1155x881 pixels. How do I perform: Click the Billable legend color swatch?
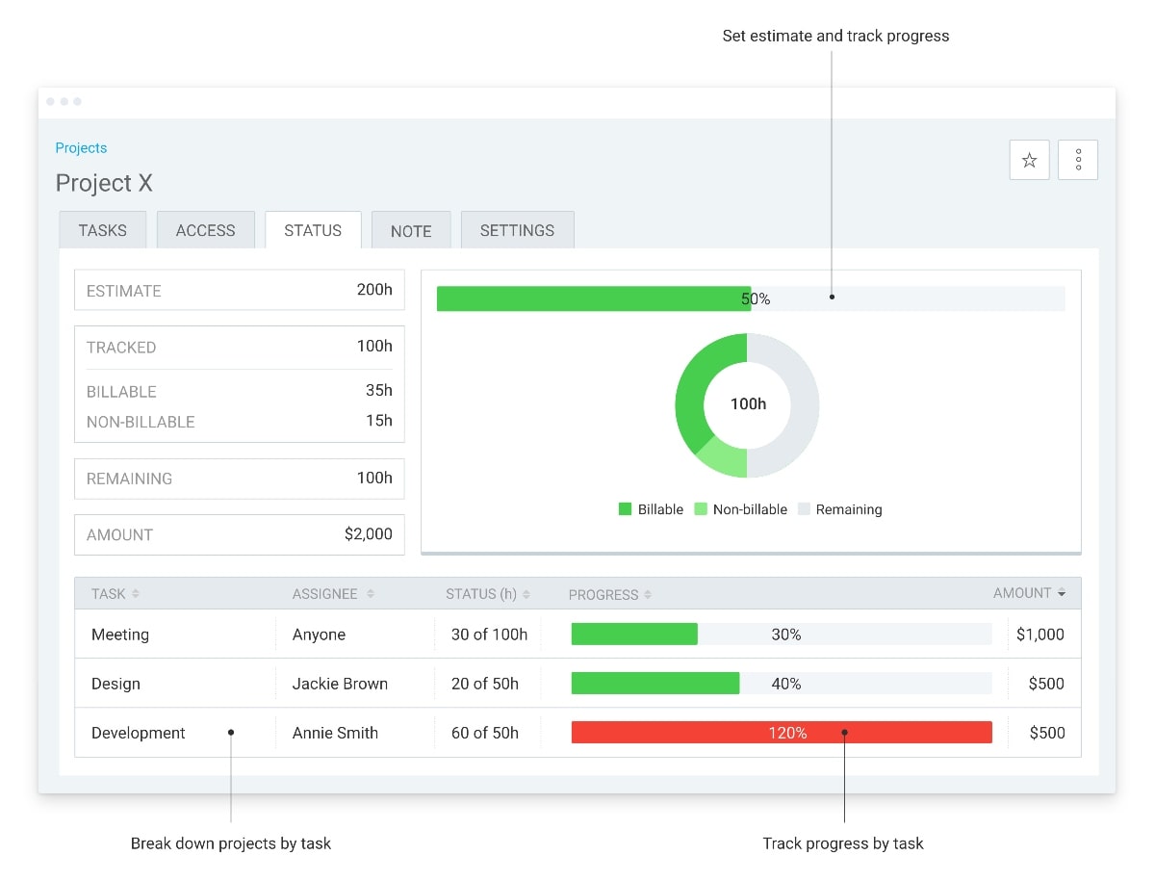[x=625, y=509]
